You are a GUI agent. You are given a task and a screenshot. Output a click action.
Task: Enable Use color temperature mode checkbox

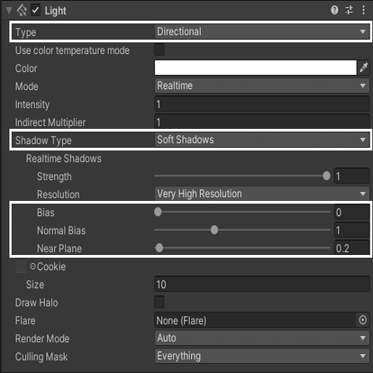click(159, 50)
